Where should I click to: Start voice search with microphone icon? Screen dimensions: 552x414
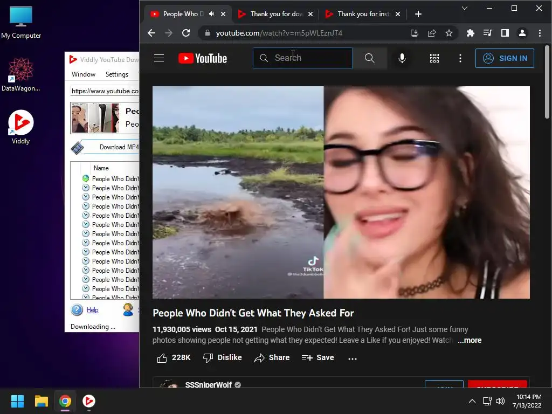pos(402,58)
